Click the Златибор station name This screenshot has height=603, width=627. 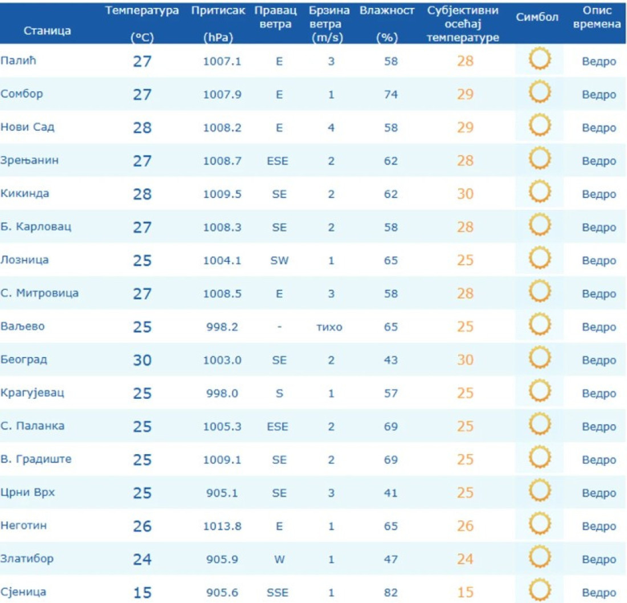click(27, 559)
